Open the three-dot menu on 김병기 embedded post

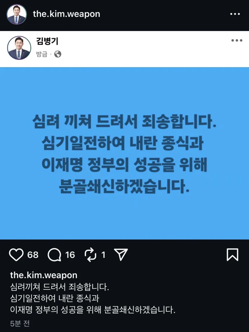coord(237,40)
